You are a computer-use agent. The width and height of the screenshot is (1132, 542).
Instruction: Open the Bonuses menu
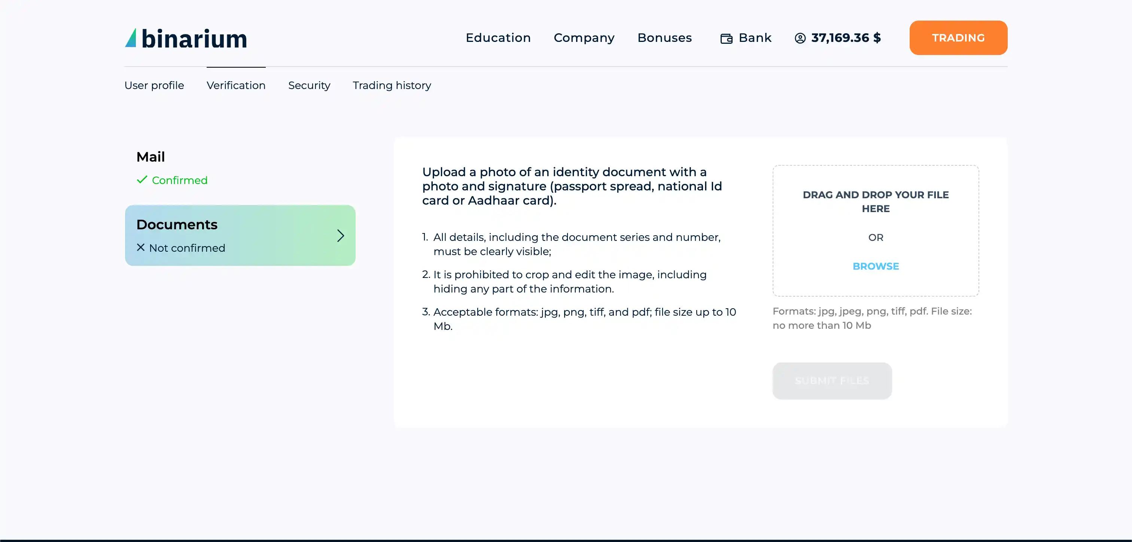tap(664, 38)
